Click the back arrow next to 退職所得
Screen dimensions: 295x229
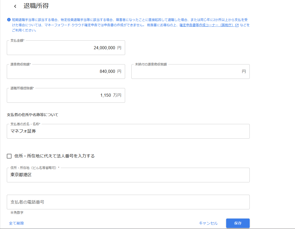pos(15,6)
